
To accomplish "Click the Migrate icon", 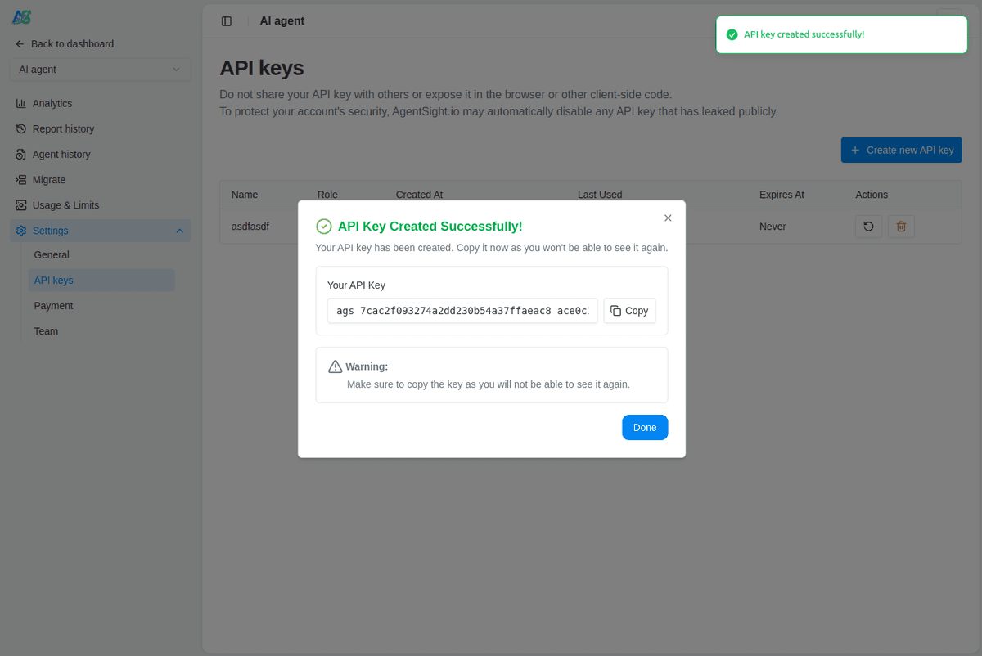I will click(21, 180).
